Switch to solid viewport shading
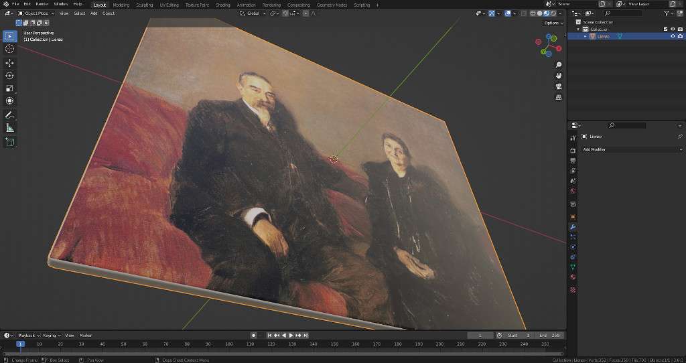The image size is (686, 363). click(539, 13)
